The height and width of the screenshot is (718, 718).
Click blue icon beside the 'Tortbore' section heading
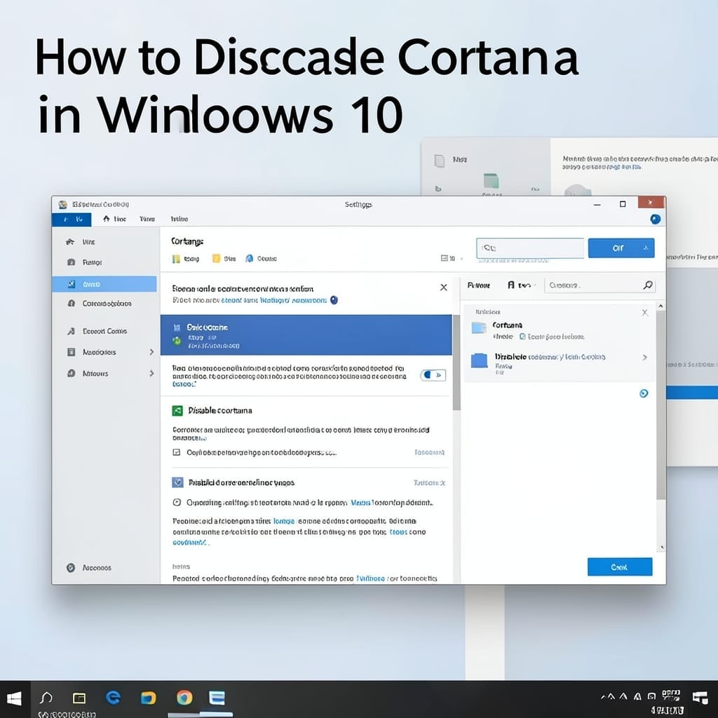[x=177, y=482]
